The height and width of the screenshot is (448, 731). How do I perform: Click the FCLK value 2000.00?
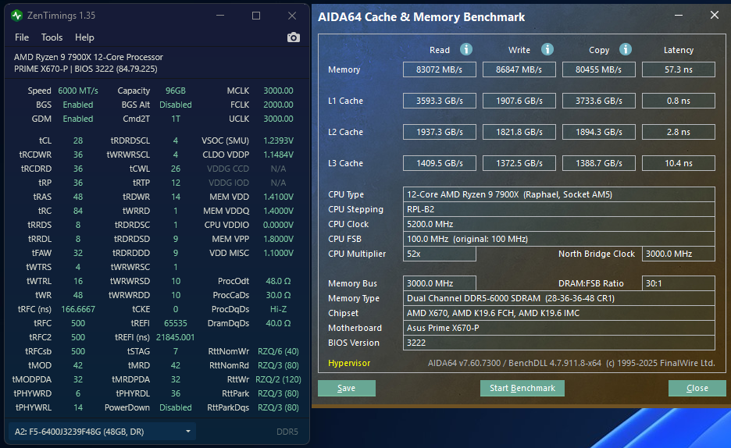click(278, 105)
